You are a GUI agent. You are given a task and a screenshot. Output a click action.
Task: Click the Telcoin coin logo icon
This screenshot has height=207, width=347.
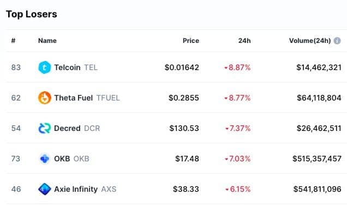[45, 67]
